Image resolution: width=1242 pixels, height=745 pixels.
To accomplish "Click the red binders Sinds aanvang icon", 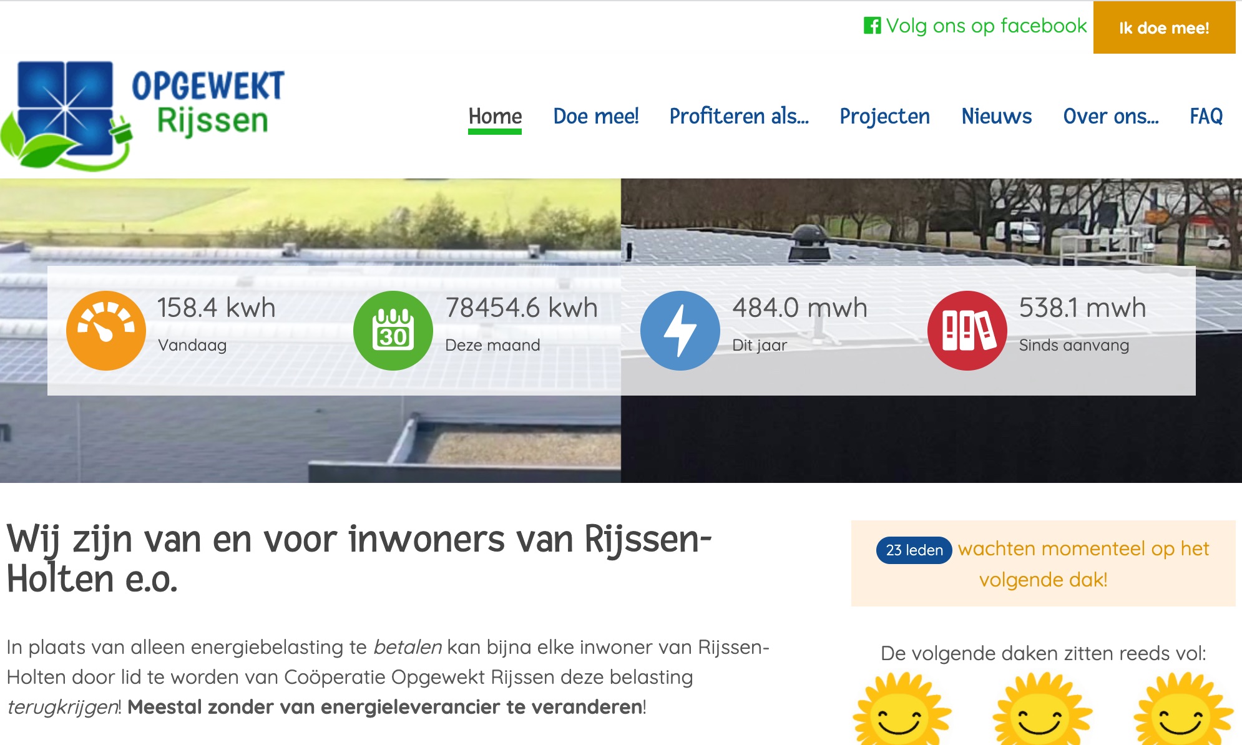I will 967,331.
